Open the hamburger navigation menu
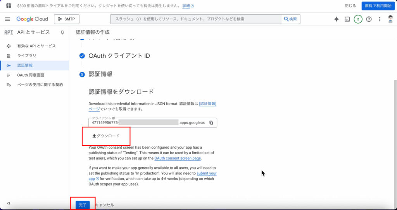The width and height of the screenshot is (397, 210). (x=8, y=19)
